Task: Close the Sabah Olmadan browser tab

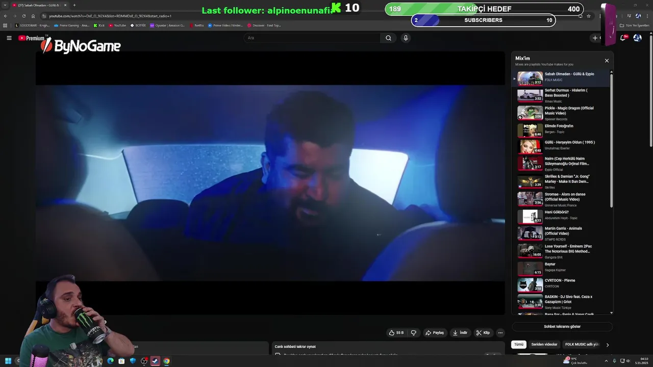Action: (x=65, y=5)
